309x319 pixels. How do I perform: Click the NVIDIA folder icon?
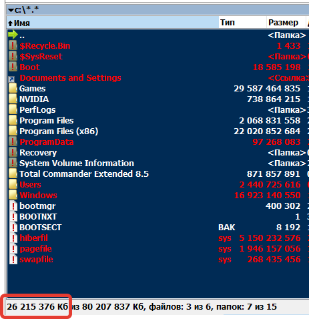(x=13, y=99)
